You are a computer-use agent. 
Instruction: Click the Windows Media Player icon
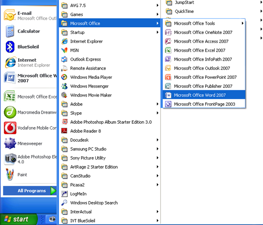[x=65, y=77]
